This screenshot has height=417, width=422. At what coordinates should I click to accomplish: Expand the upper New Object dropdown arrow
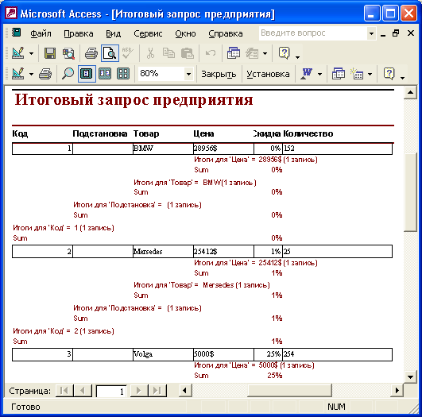pos(265,53)
